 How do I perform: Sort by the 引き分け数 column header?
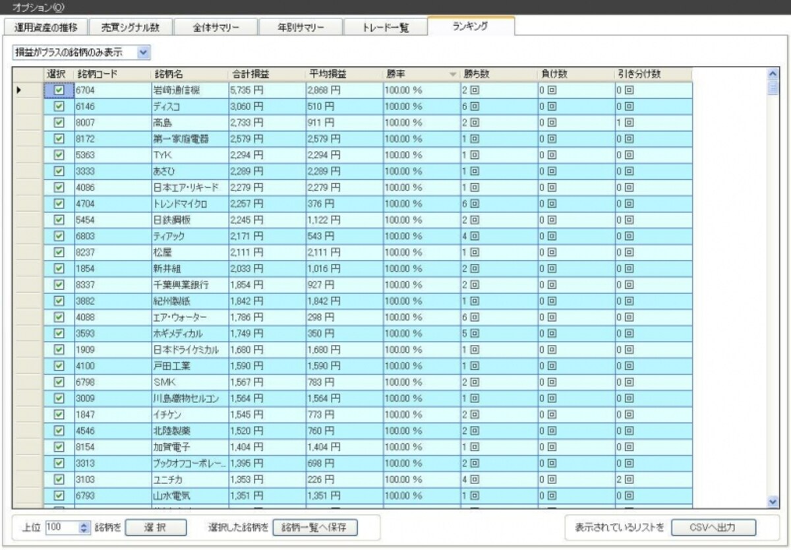pos(653,74)
